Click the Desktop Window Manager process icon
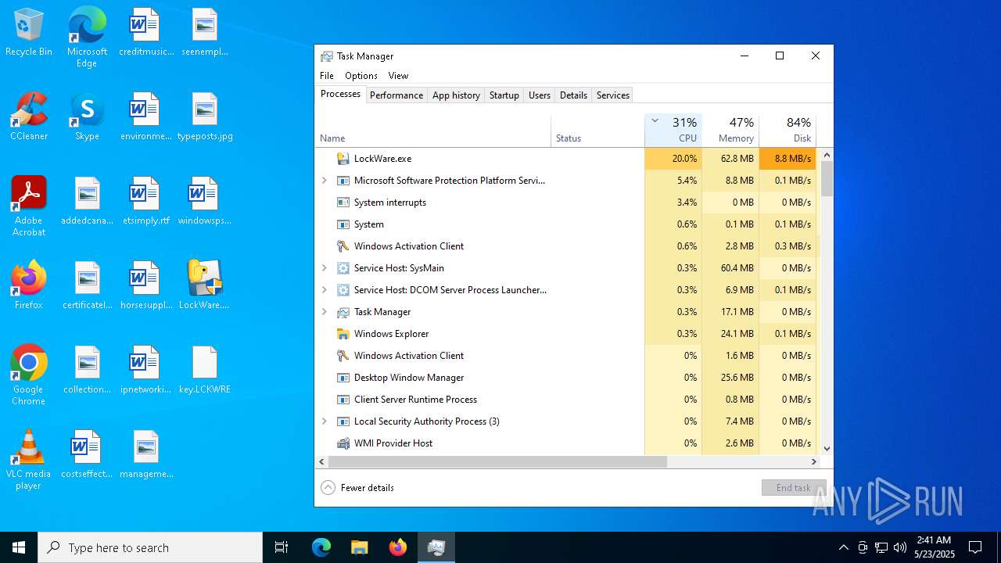 point(343,377)
